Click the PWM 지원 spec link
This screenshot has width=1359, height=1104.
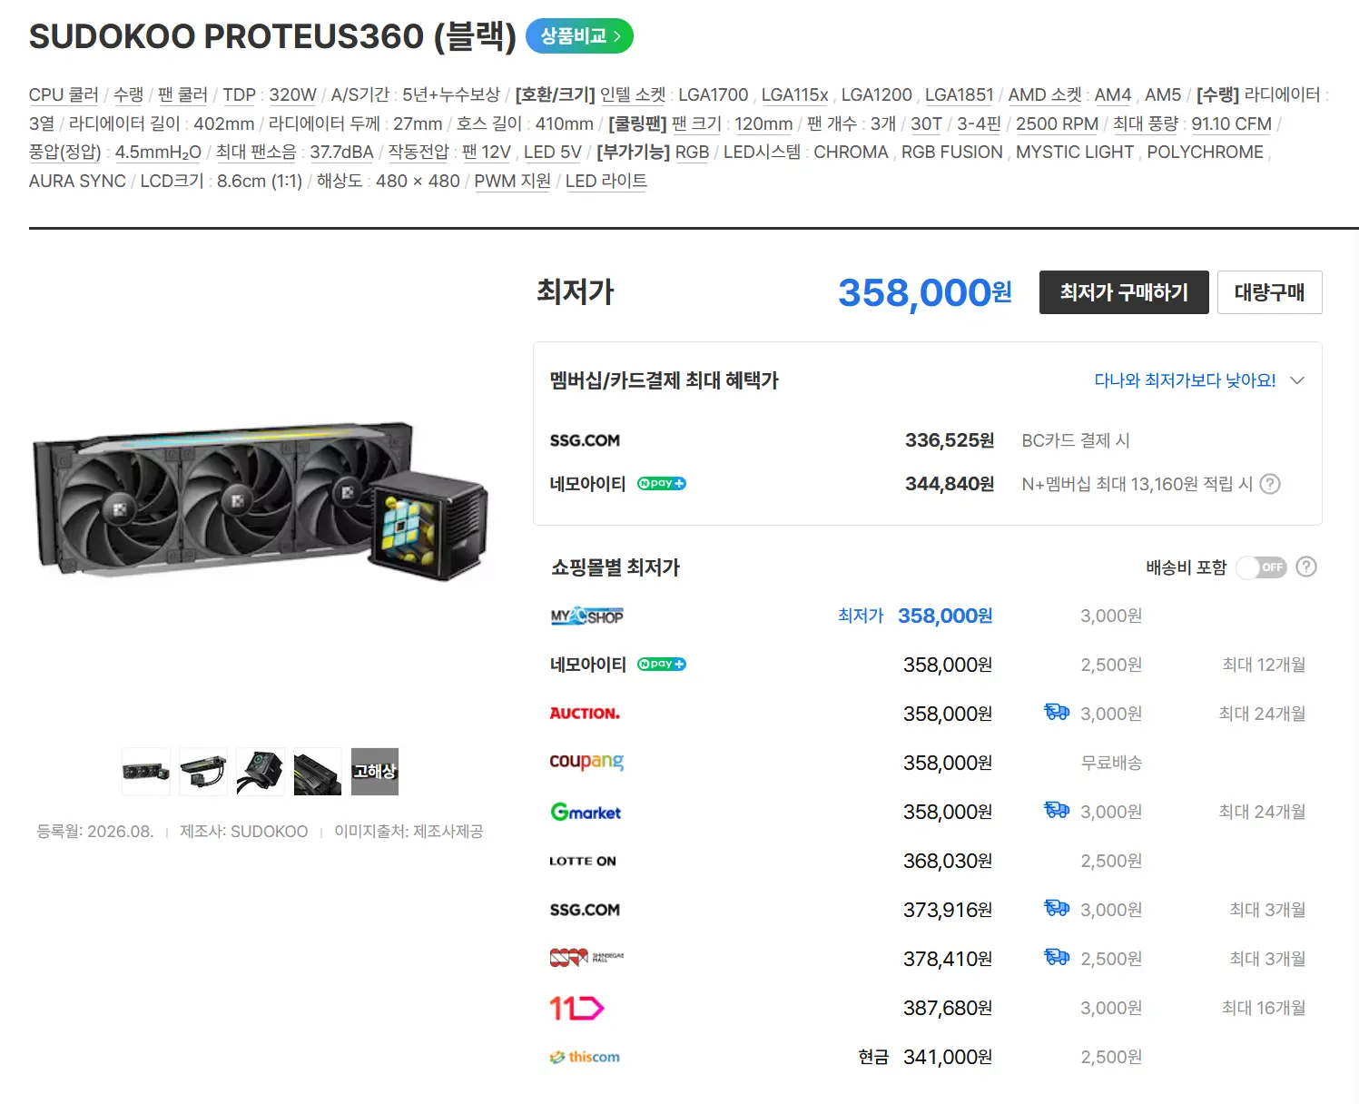tap(513, 182)
